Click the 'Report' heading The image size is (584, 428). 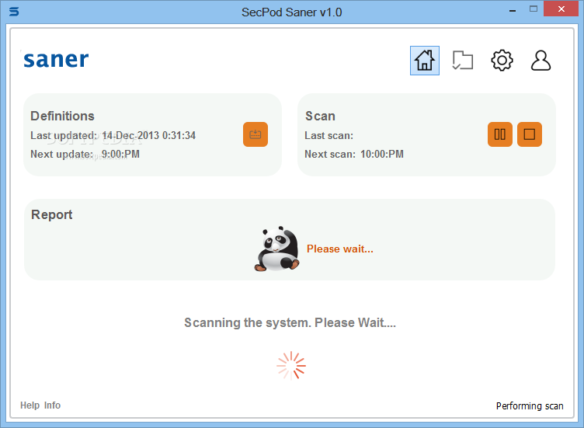point(52,214)
